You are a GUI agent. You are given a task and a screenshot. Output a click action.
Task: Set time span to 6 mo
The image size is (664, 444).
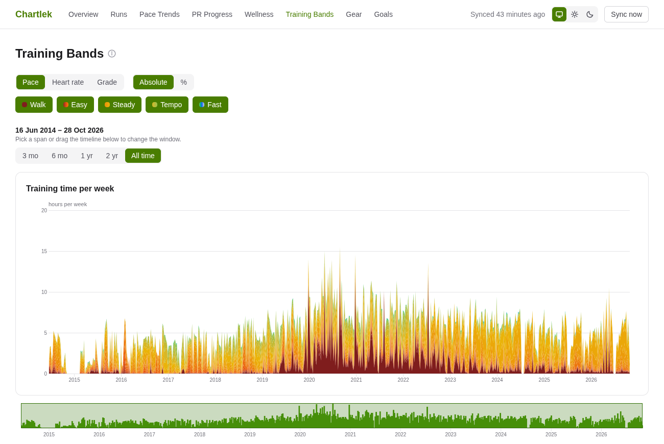pyautogui.click(x=59, y=156)
